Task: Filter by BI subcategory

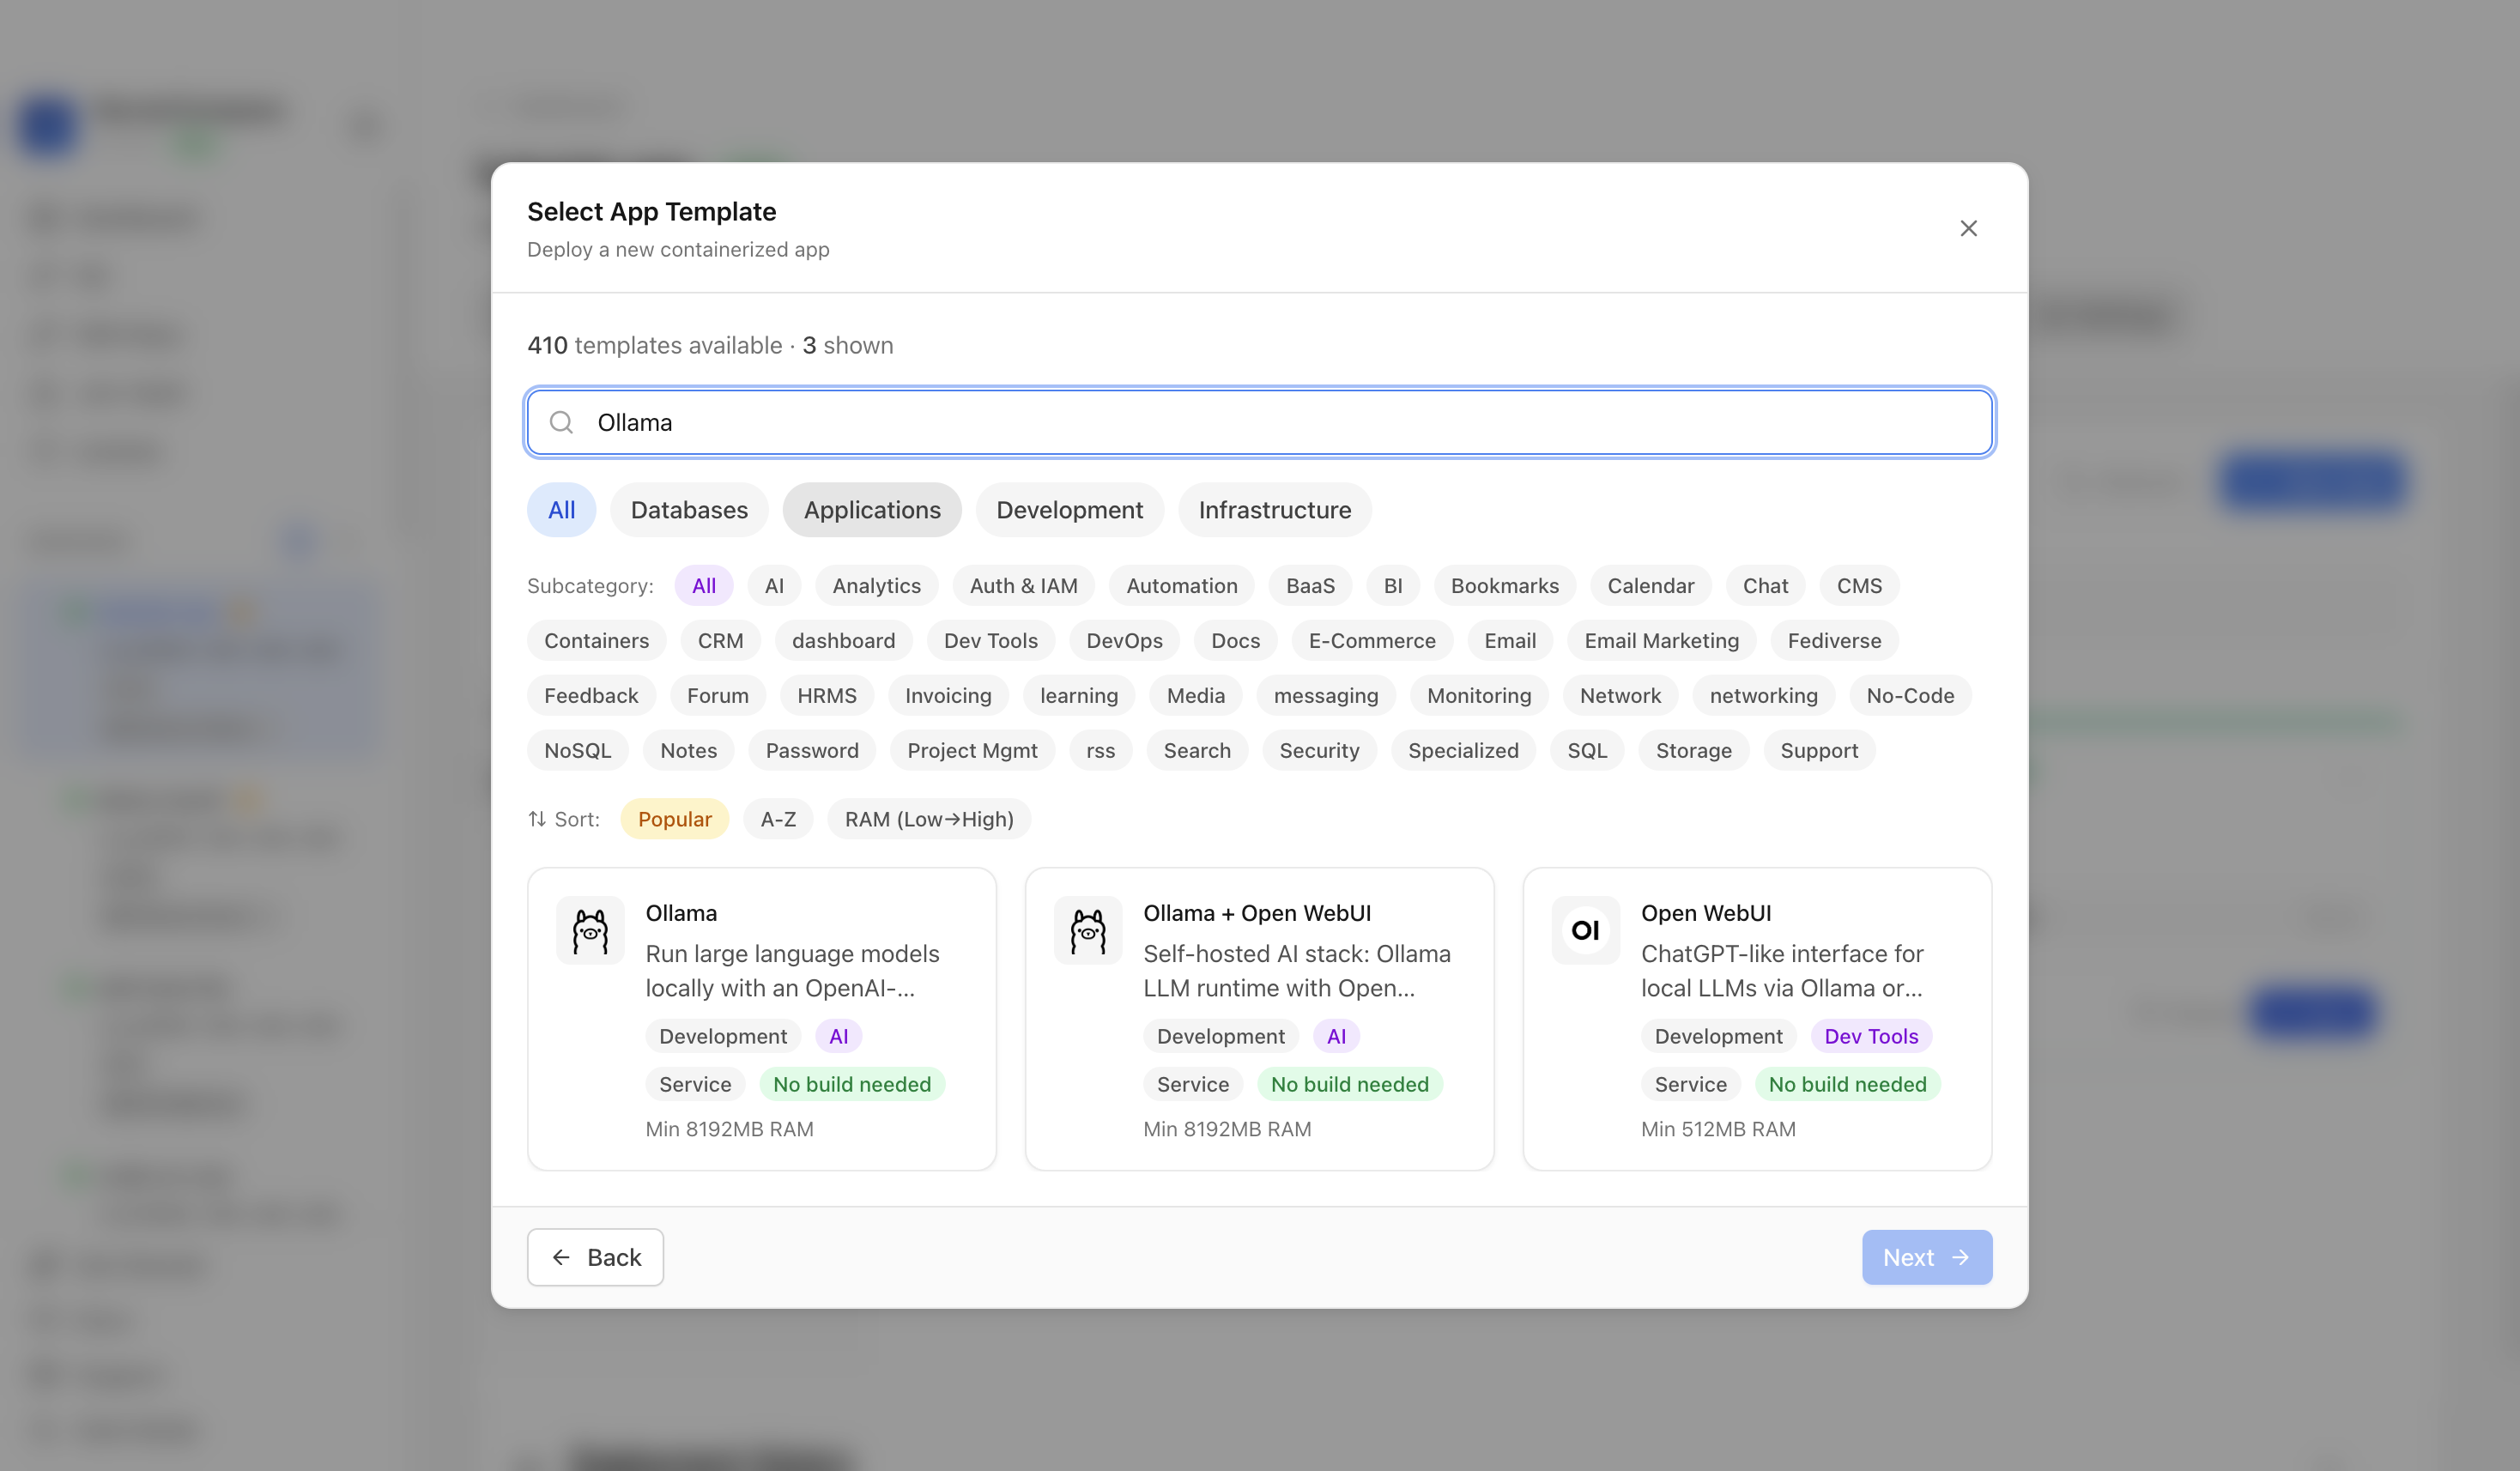Action: (1393, 586)
